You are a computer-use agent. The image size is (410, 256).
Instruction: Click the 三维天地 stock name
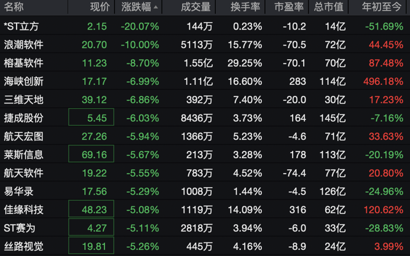23,99
